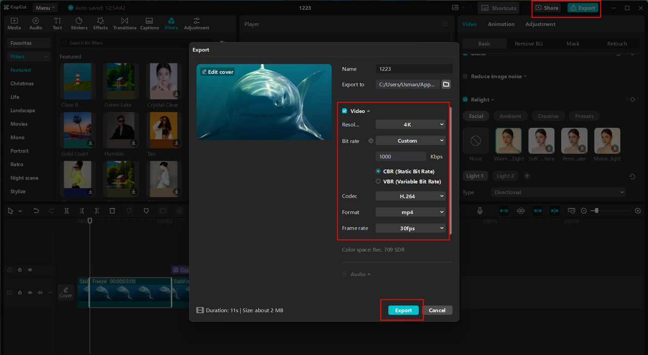Collapse the Video section arrow in the Export dialog

click(369, 111)
